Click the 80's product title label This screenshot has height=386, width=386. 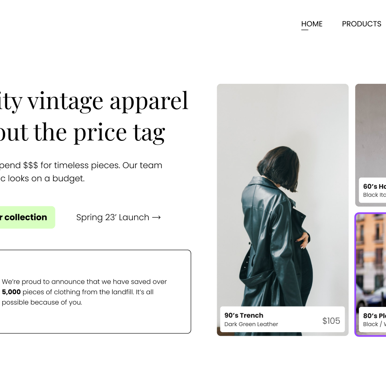click(374, 316)
